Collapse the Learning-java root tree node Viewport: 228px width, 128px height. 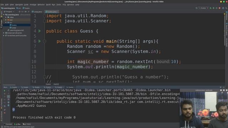[x=4, y=15]
